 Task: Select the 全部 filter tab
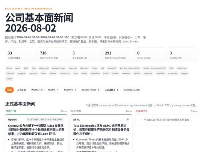click(9, 90)
